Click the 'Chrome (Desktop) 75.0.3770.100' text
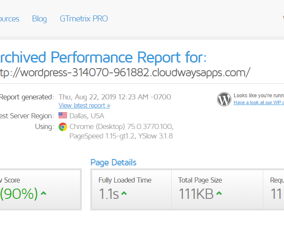284x225 pixels. [121, 127]
